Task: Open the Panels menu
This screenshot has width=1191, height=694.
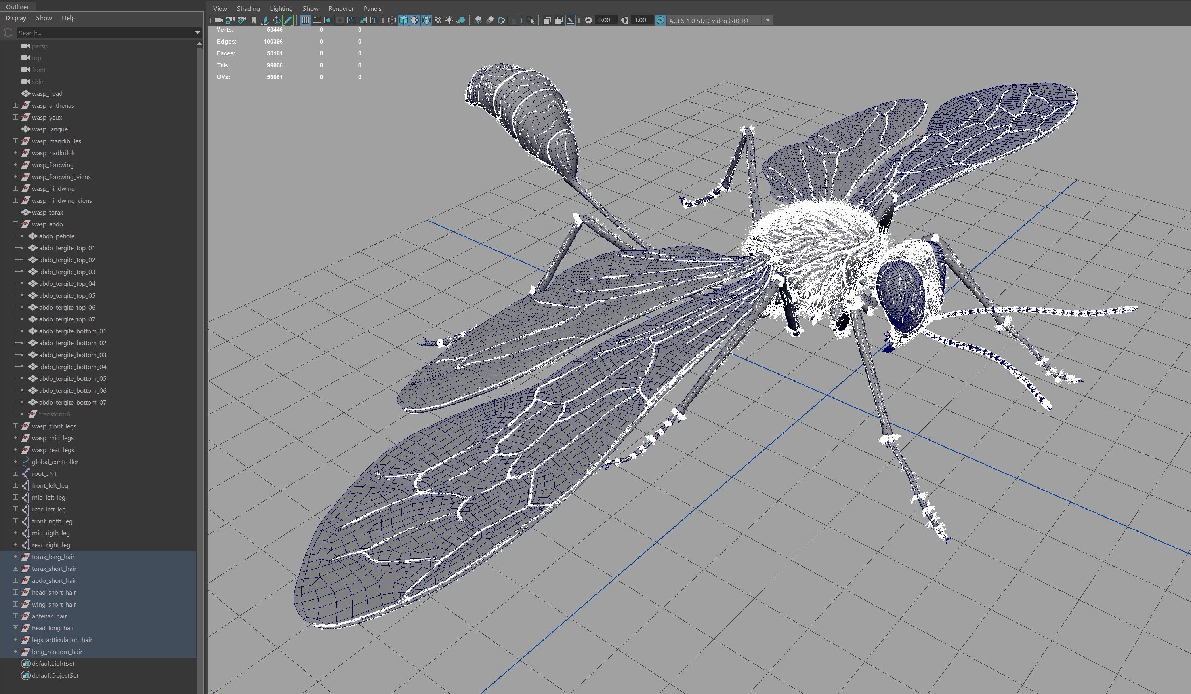Action: click(x=372, y=8)
